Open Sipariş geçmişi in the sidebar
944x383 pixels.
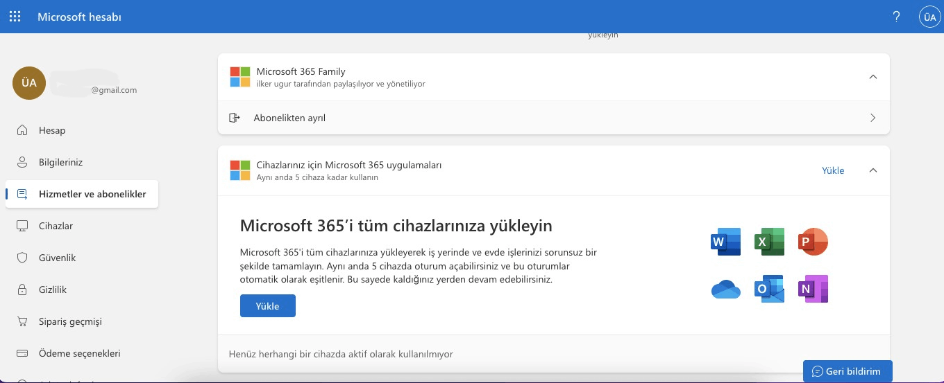pos(82,321)
